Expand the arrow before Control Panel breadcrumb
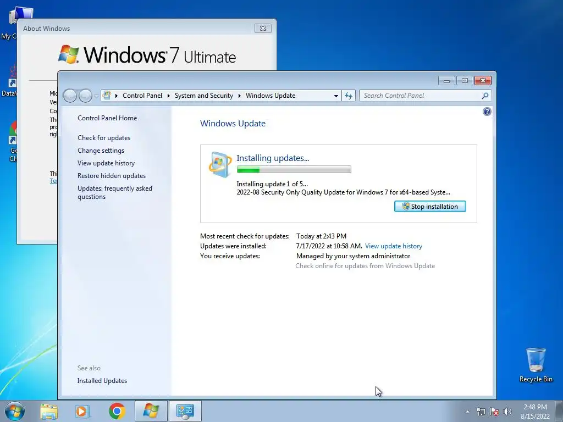 coord(117,96)
